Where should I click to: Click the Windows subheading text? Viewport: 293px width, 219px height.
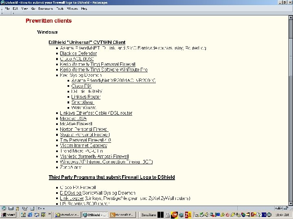47,32
